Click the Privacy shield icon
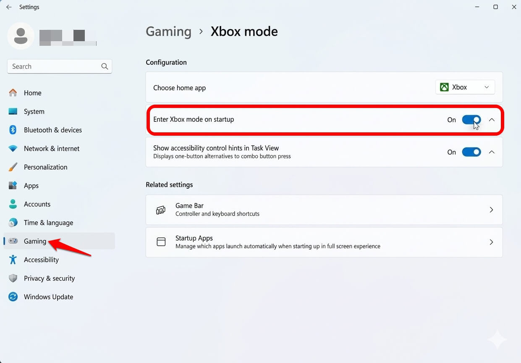The height and width of the screenshot is (363, 521). (13, 278)
